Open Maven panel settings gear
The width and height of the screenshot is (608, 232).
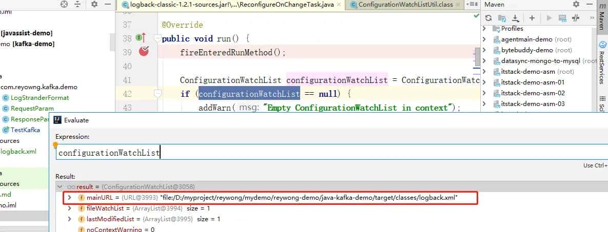click(x=576, y=4)
